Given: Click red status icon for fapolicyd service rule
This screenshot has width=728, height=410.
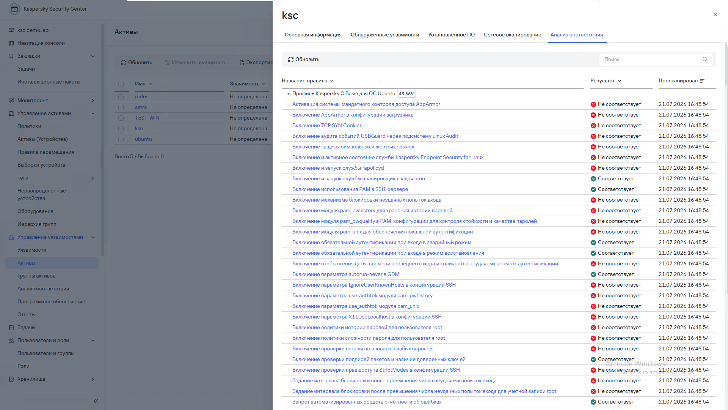Looking at the screenshot, I should [593, 168].
